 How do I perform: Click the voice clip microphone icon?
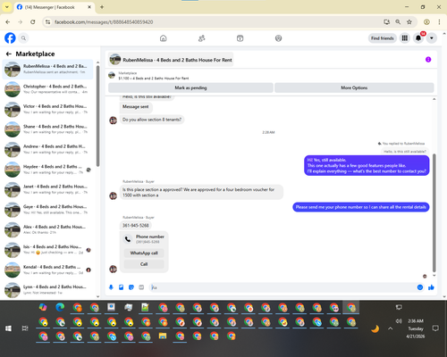click(x=111, y=287)
